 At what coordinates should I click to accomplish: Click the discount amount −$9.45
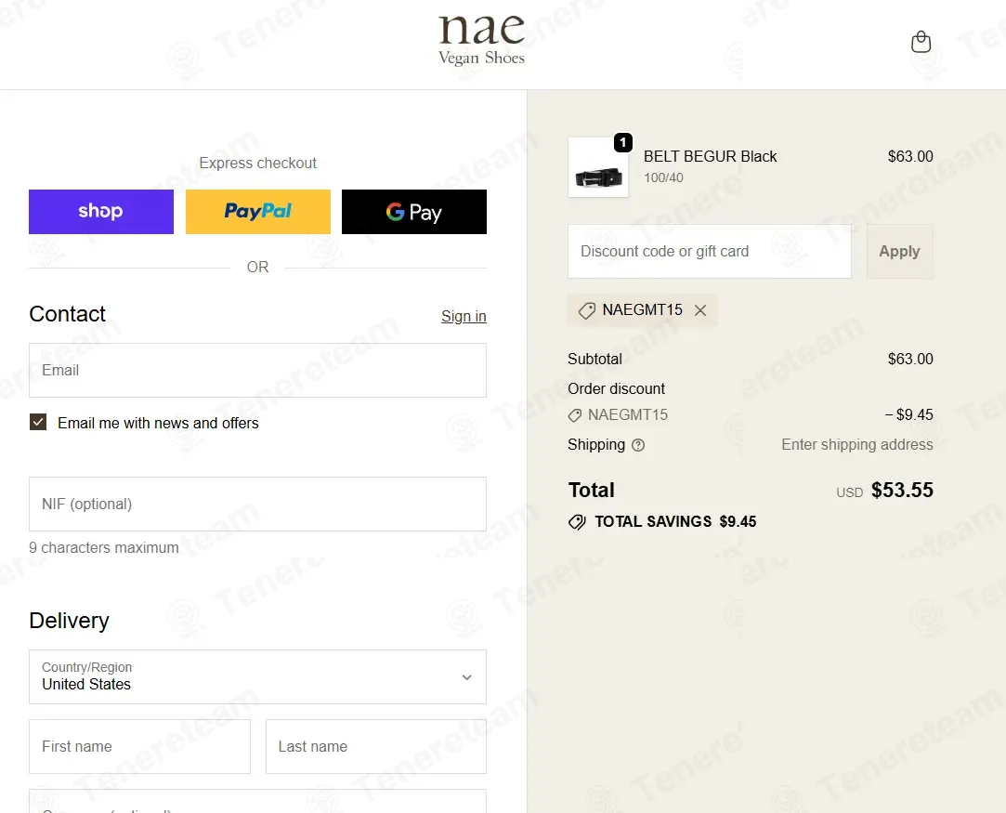click(909, 415)
